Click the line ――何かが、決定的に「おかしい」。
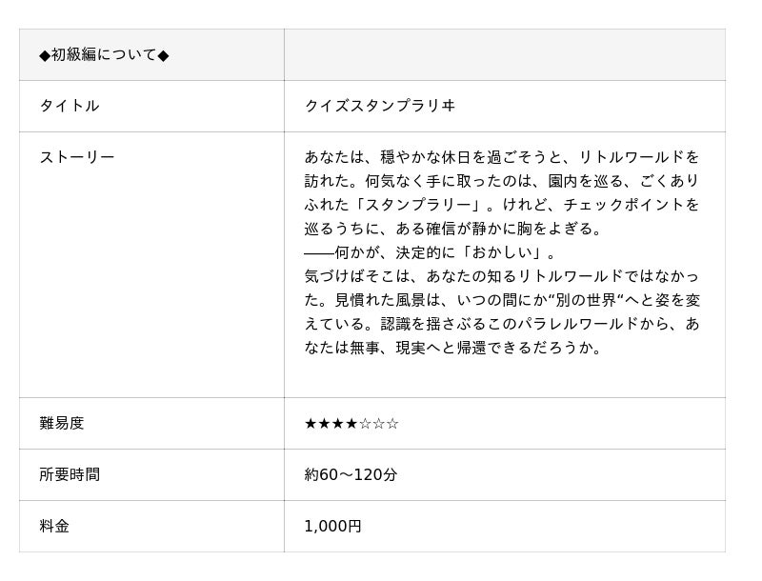Image resolution: width=762 pixels, height=581 pixels. pyautogui.click(x=430, y=252)
